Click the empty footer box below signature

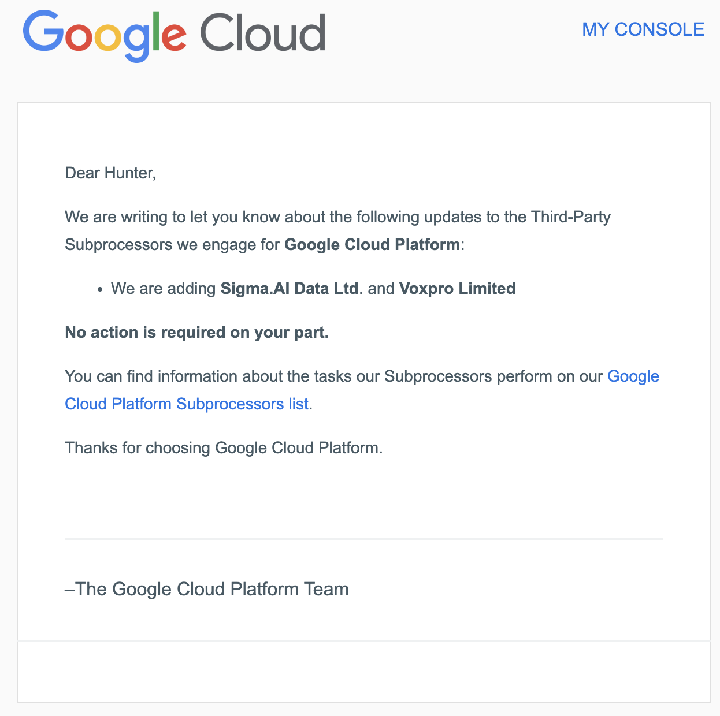pos(364,672)
